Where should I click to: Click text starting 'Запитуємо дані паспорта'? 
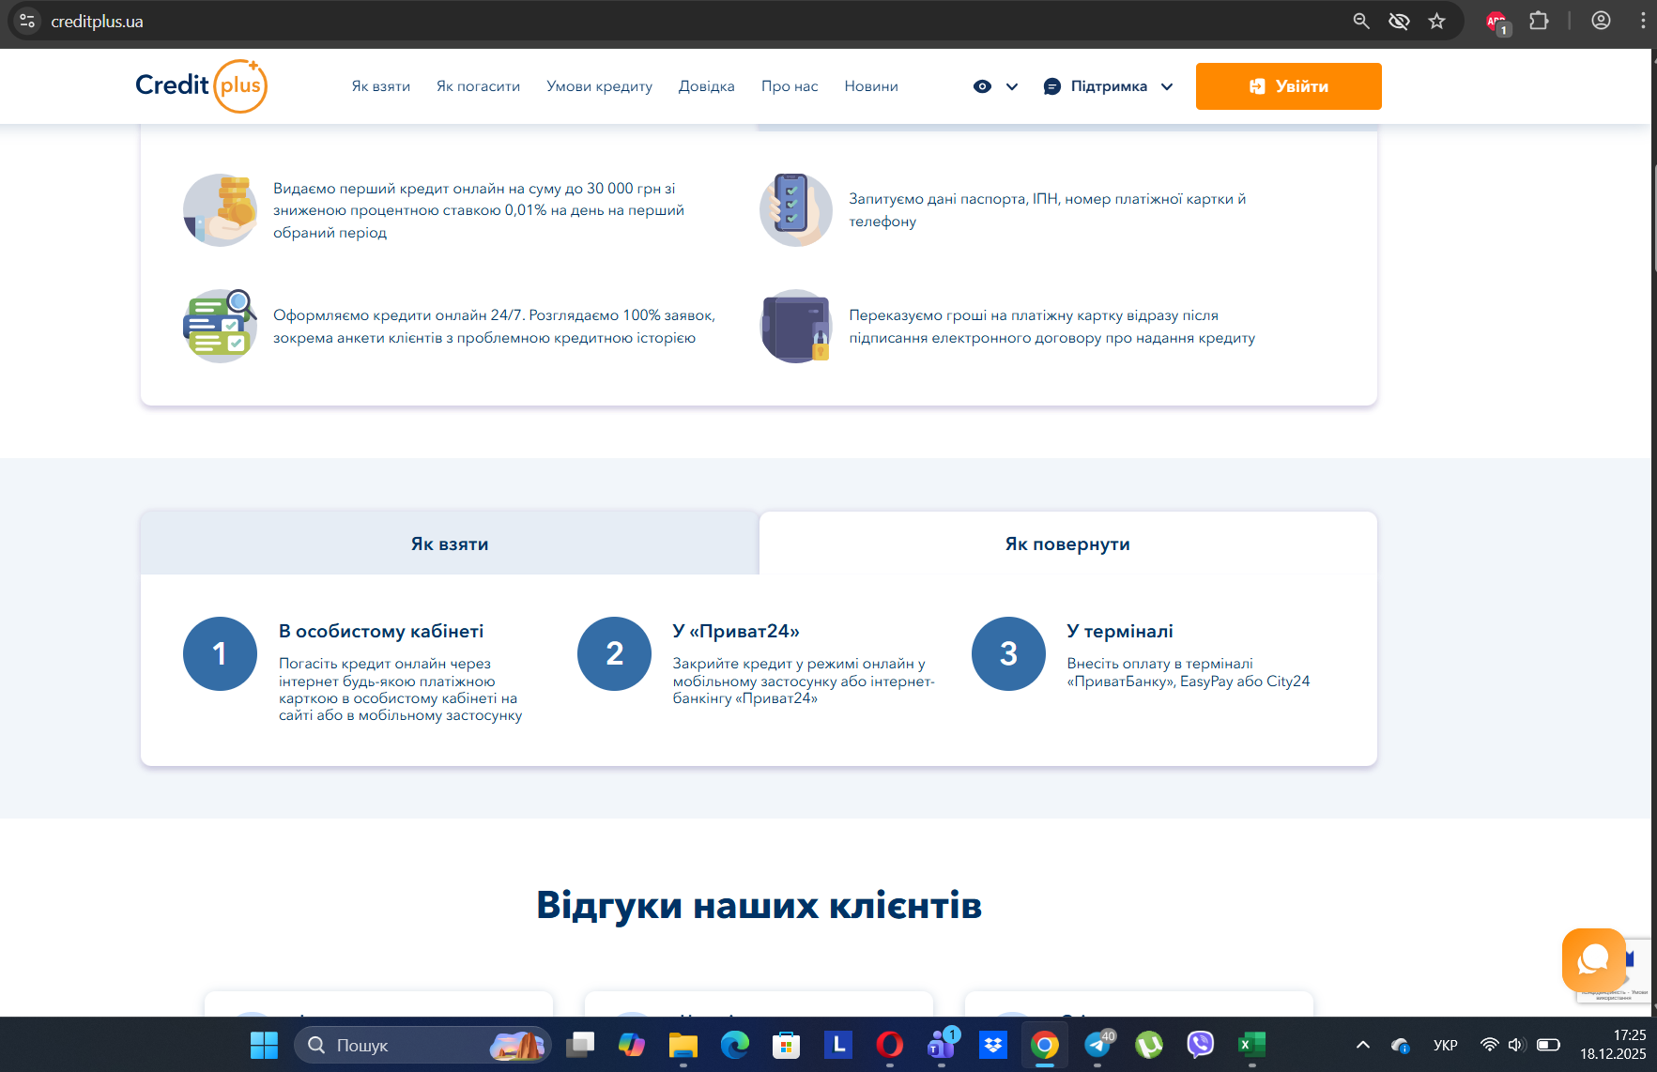click(x=1048, y=210)
